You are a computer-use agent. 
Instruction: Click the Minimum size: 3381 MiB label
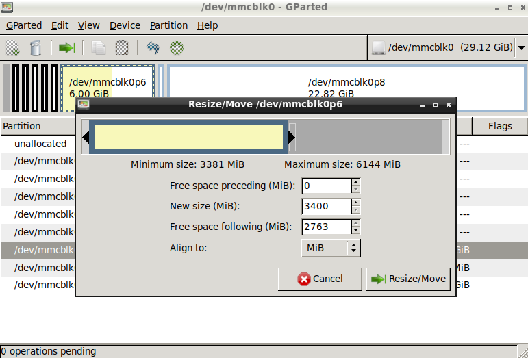(188, 164)
